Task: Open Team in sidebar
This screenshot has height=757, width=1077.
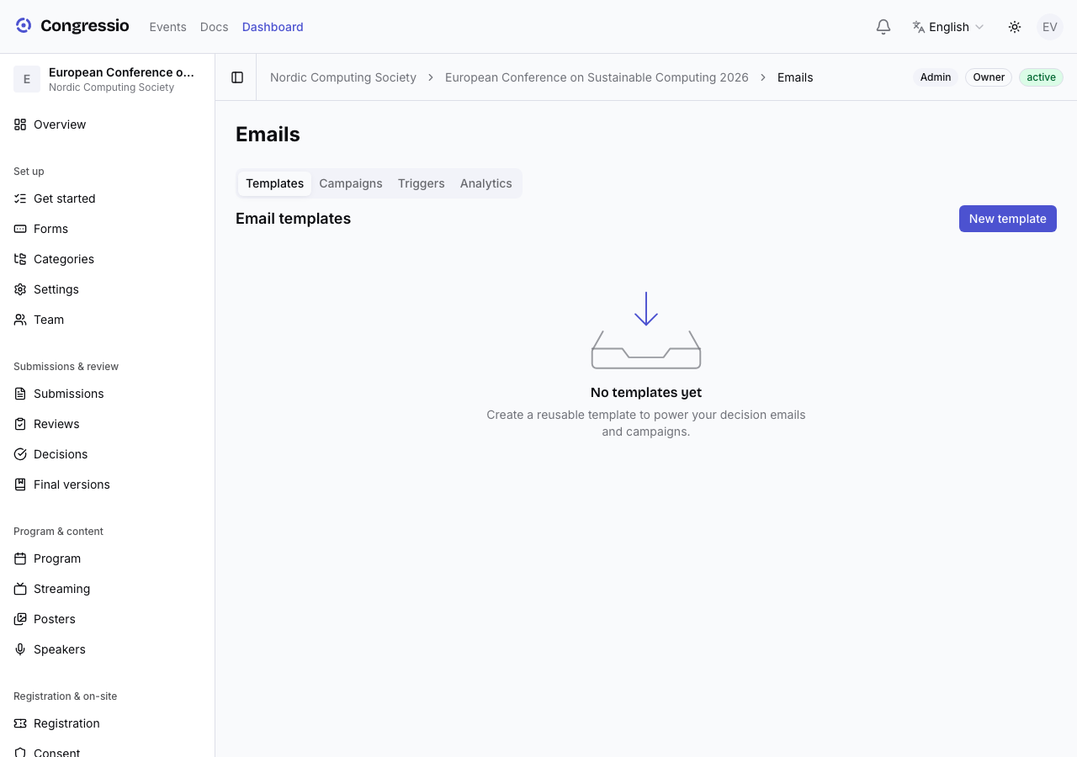Action: [108, 320]
